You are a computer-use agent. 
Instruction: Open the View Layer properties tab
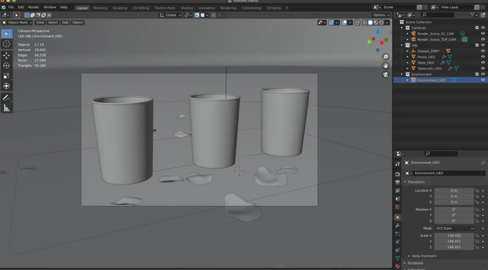(x=398, y=191)
